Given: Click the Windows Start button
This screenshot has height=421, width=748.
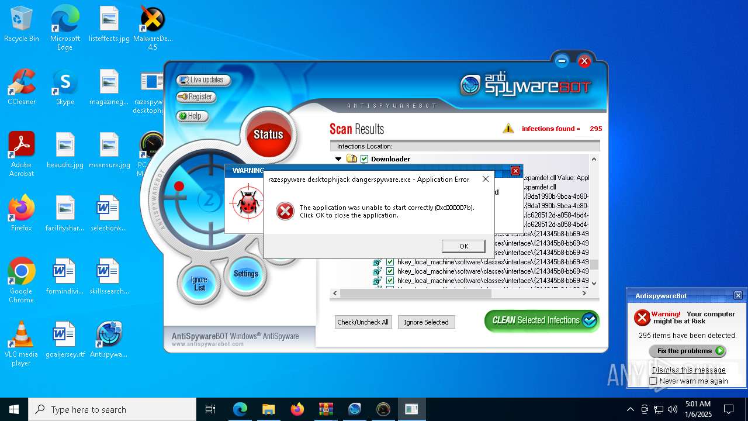Looking at the screenshot, I should 14,409.
